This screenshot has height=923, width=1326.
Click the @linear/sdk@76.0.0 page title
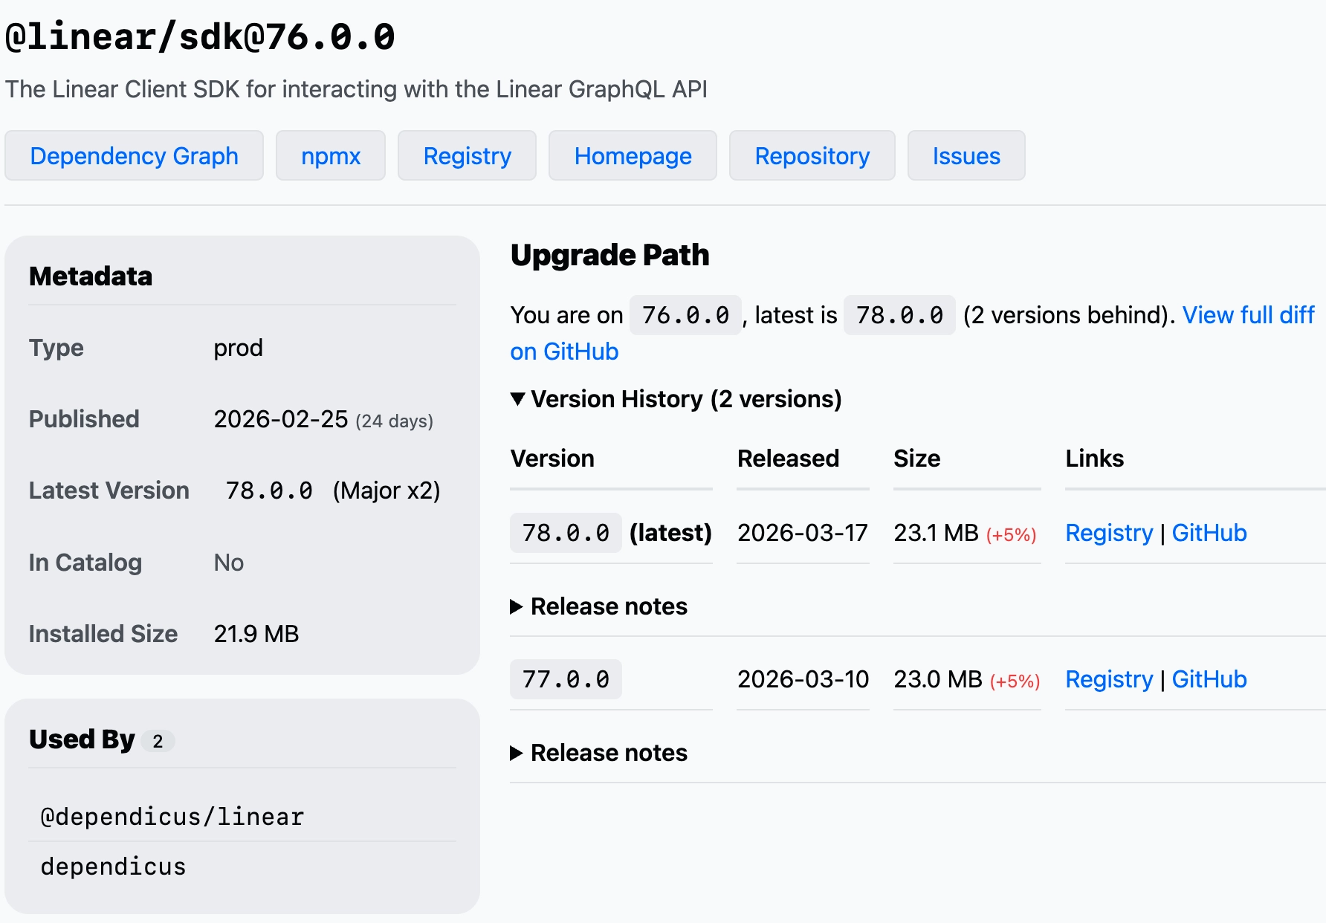(x=200, y=36)
